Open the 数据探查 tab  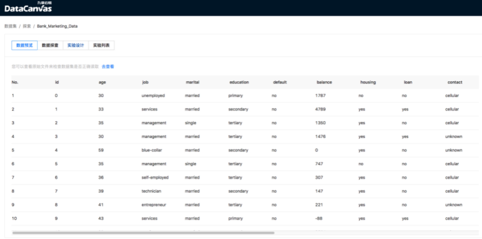(50, 45)
